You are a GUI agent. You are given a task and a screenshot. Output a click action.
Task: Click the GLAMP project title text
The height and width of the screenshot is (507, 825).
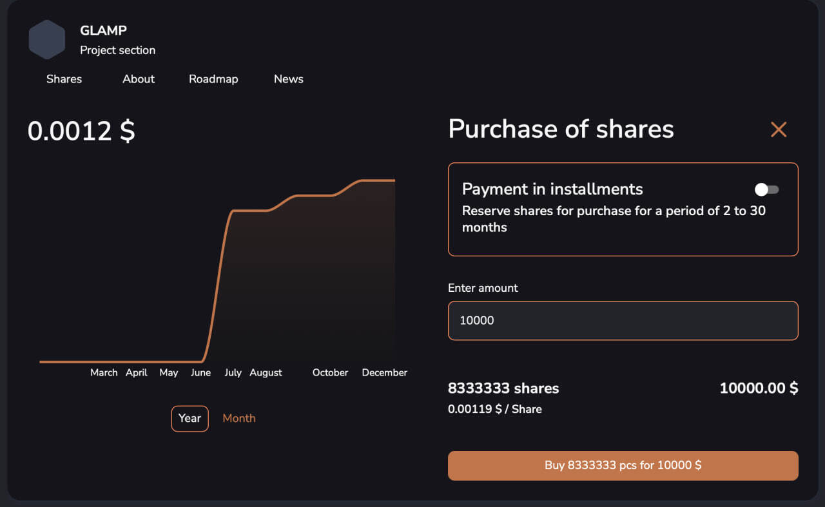103,30
